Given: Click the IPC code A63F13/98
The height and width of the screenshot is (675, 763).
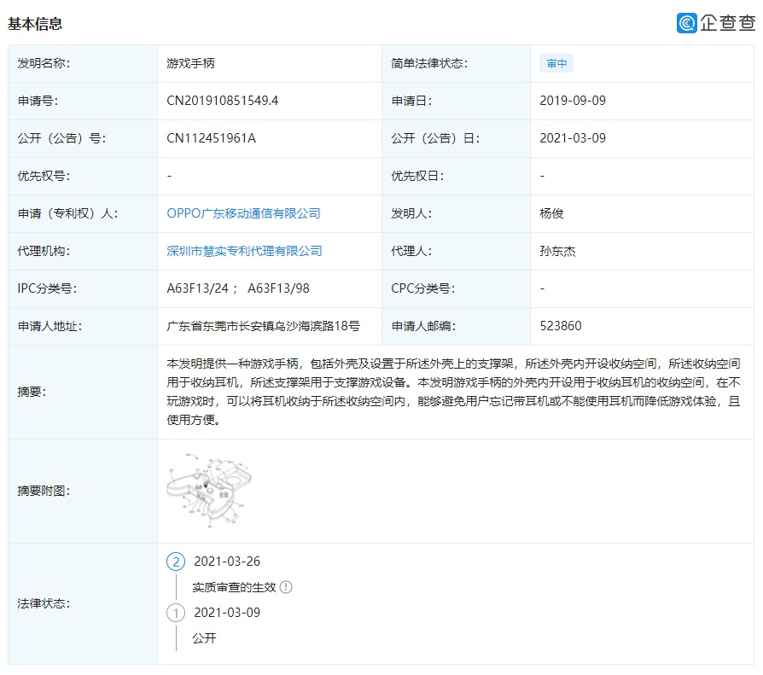Looking at the screenshot, I should click(278, 288).
